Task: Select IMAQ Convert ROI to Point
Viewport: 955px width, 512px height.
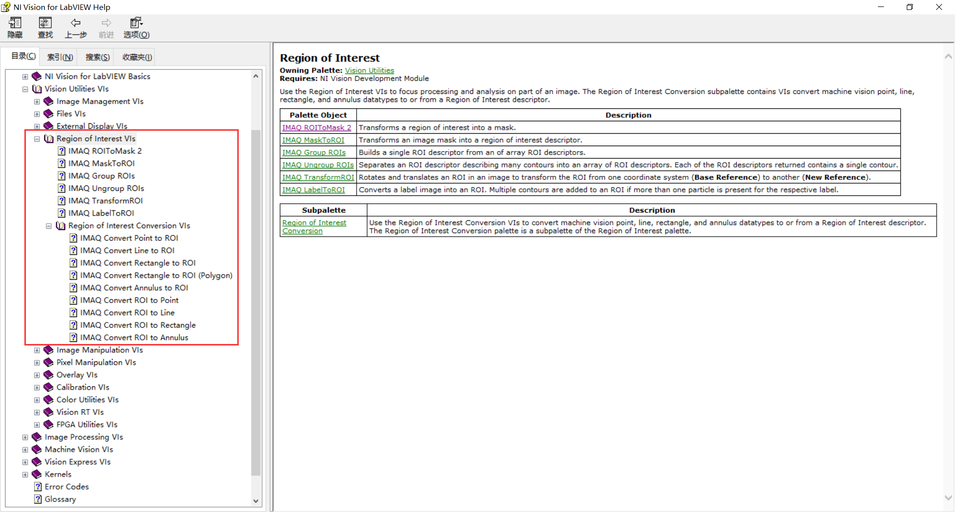Action: (x=129, y=300)
